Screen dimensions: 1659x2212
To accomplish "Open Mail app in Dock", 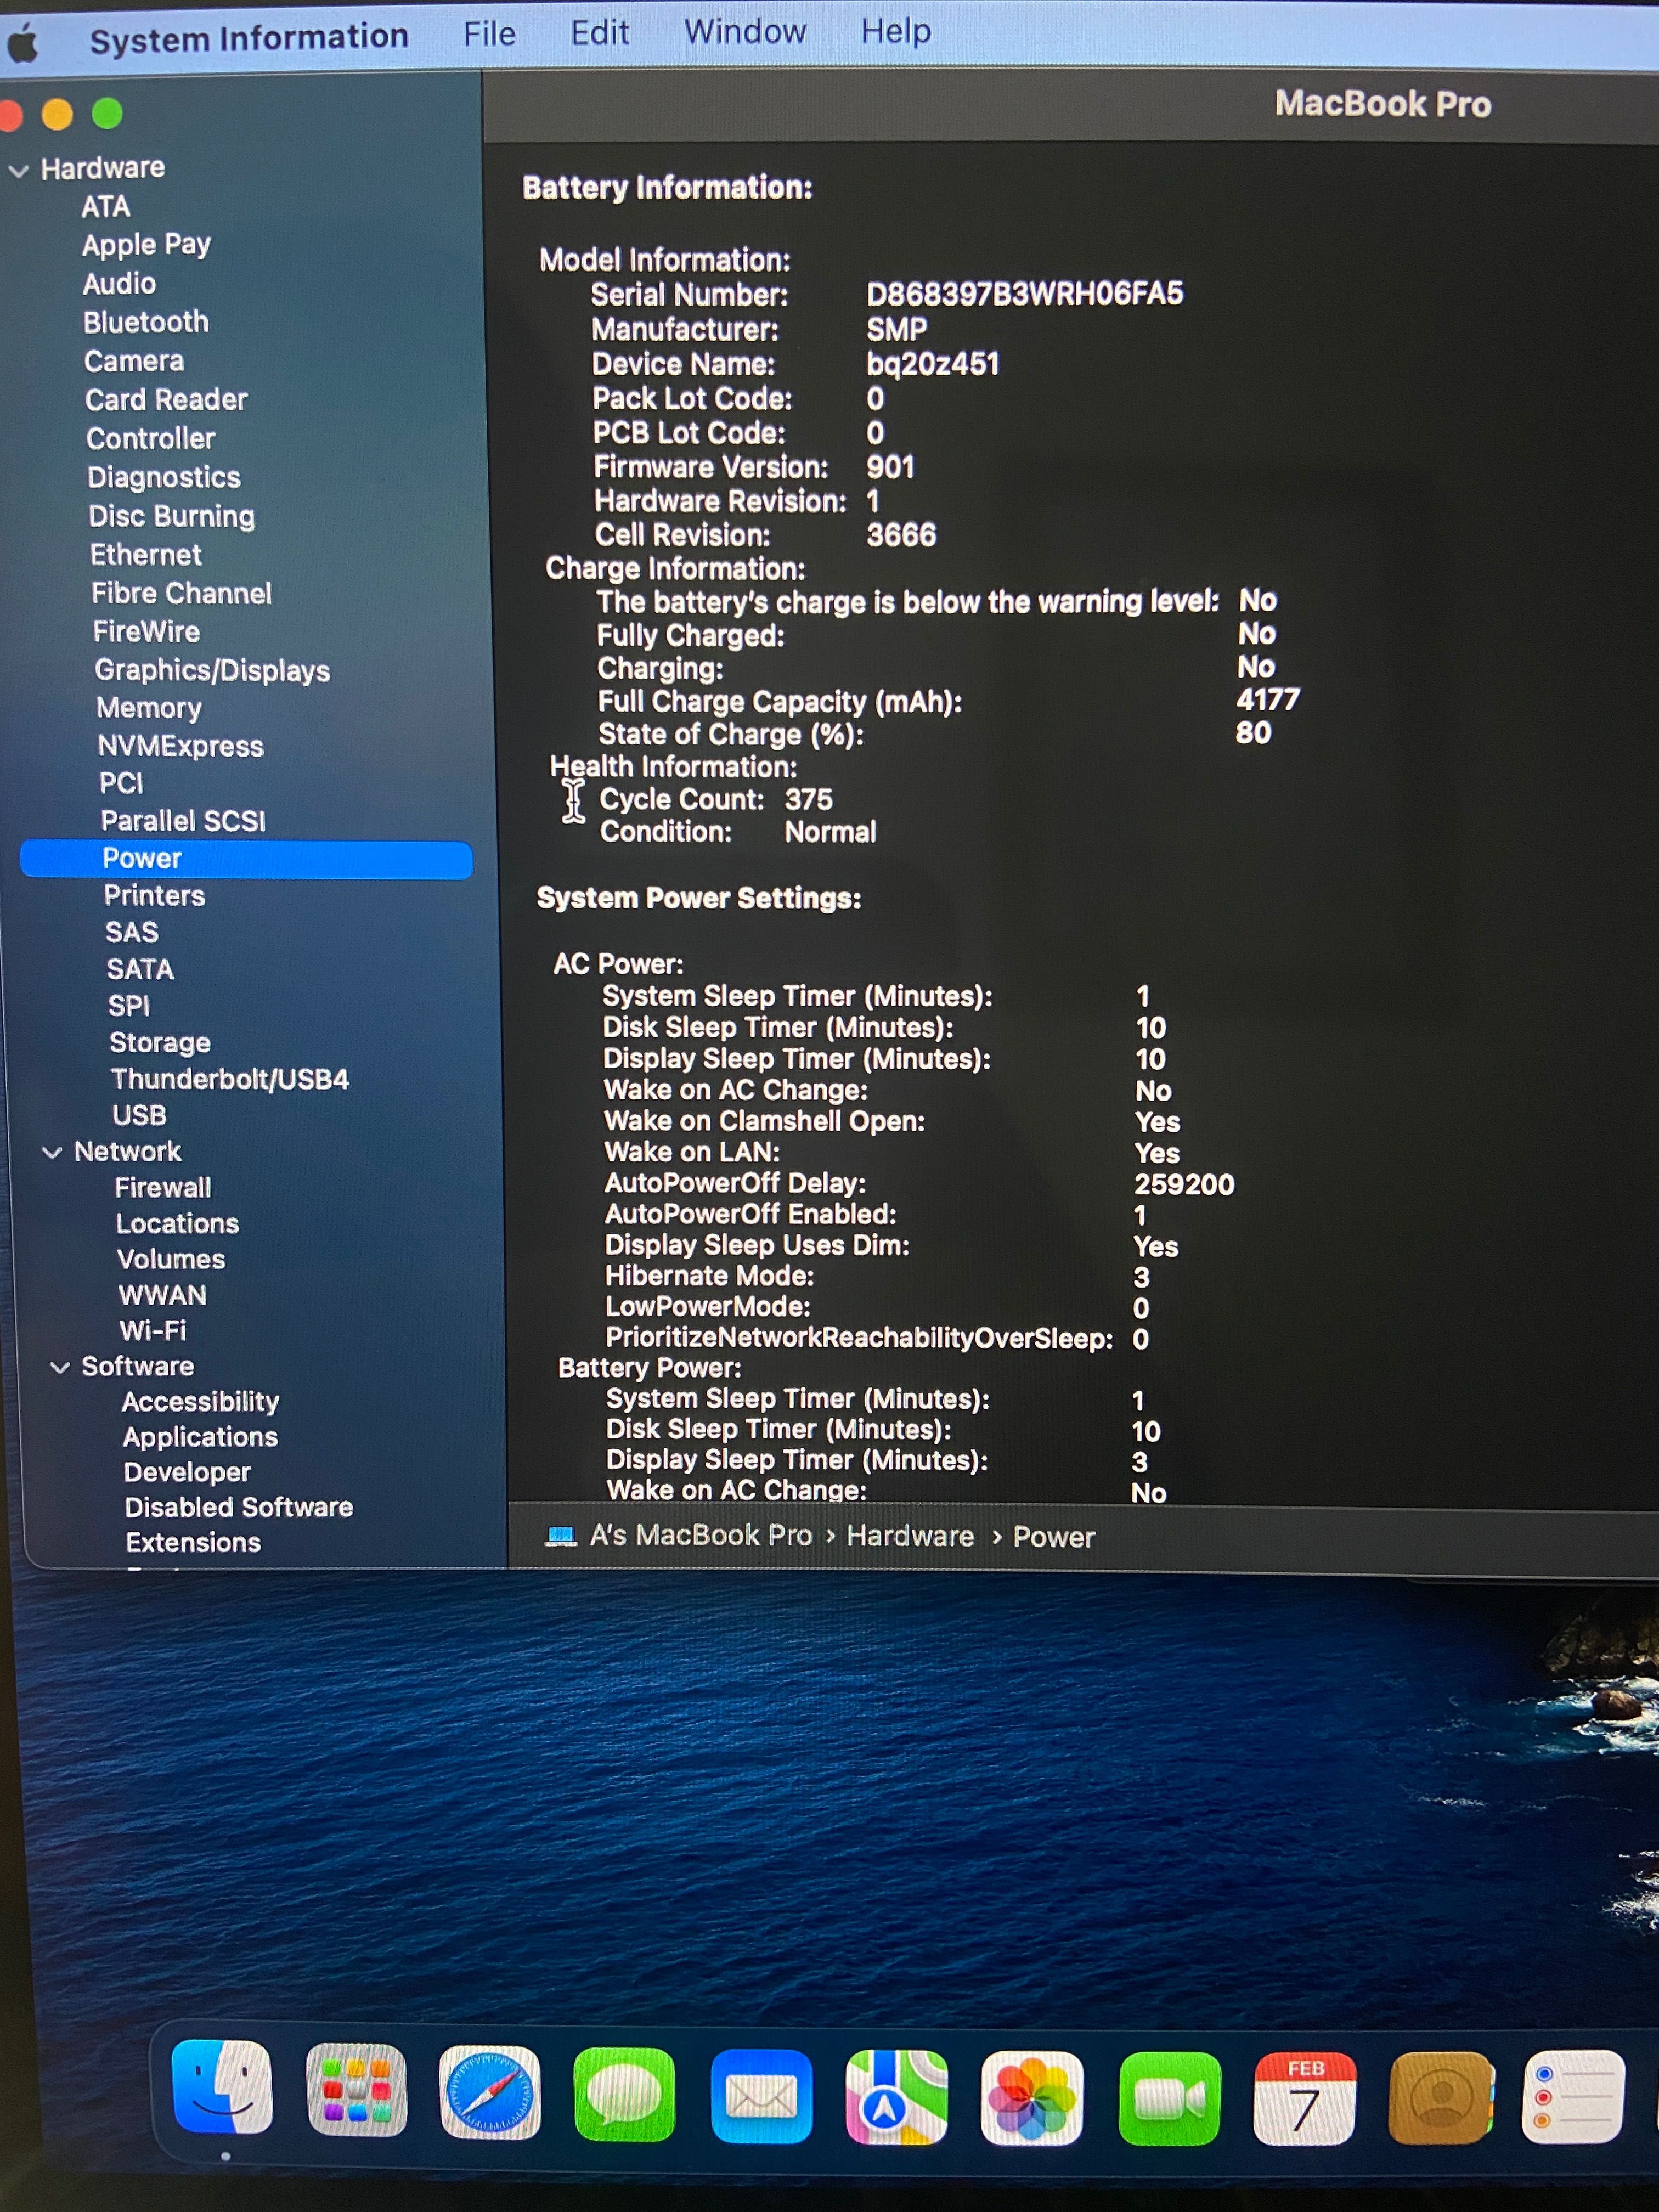I will (761, 2095).
